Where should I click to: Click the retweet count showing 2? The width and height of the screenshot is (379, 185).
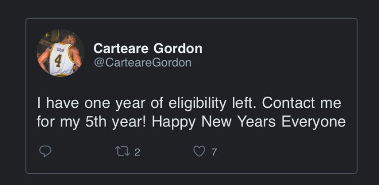[137, 152]
